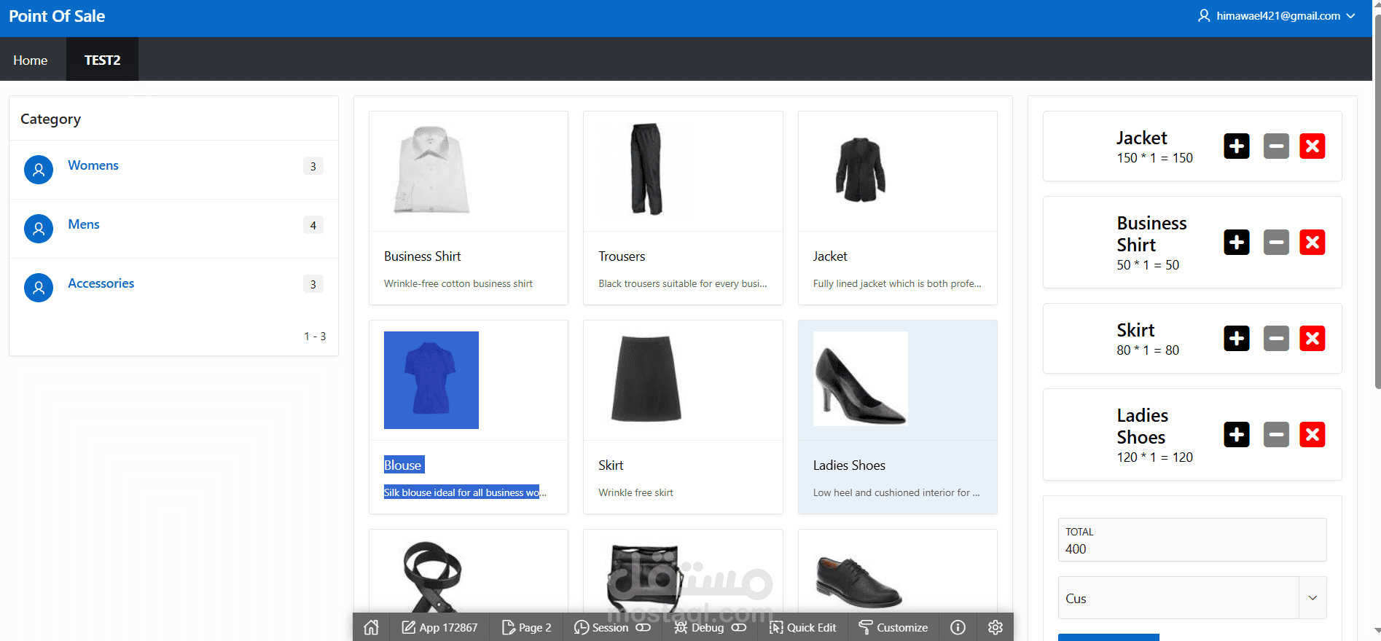
Task: Click Quick Edit in developer toolbar
Action: click(x=803, y=627)
